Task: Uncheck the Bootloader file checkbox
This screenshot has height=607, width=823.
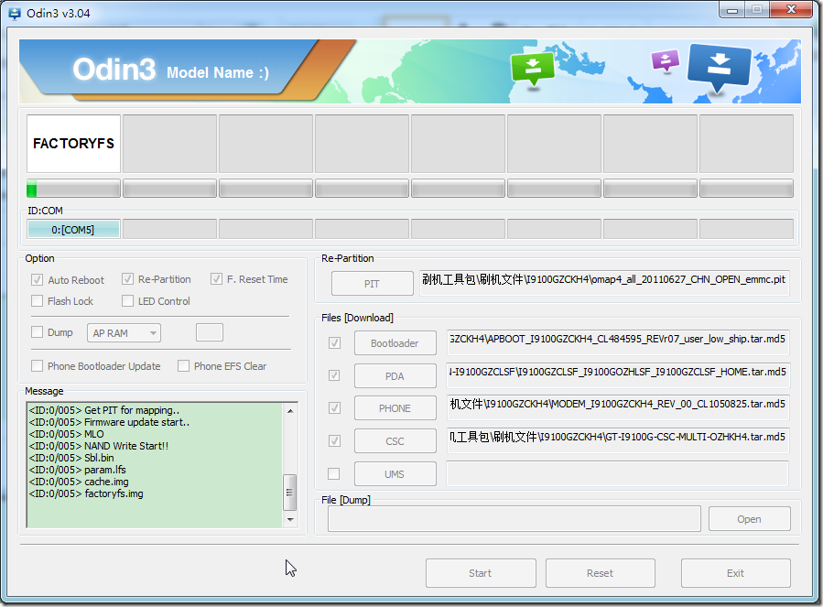Action: point(334,343)
